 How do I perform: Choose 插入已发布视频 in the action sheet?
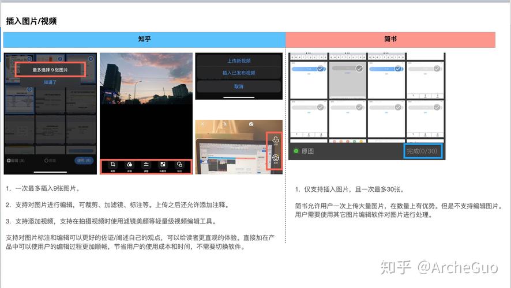(x=239, y=73)
